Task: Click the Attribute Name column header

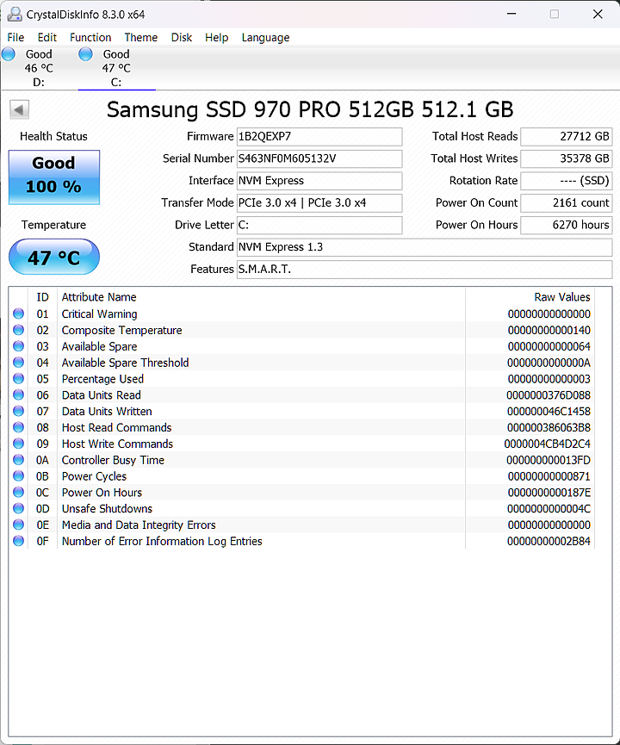Action: point(261,297)
